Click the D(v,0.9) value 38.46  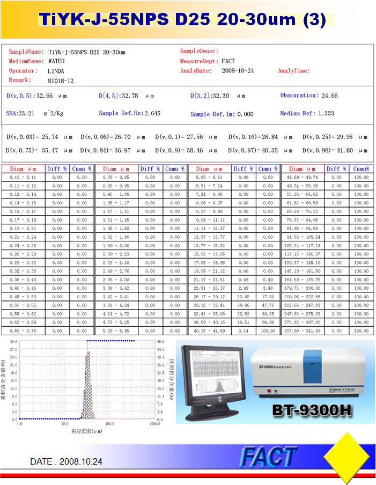195,150
